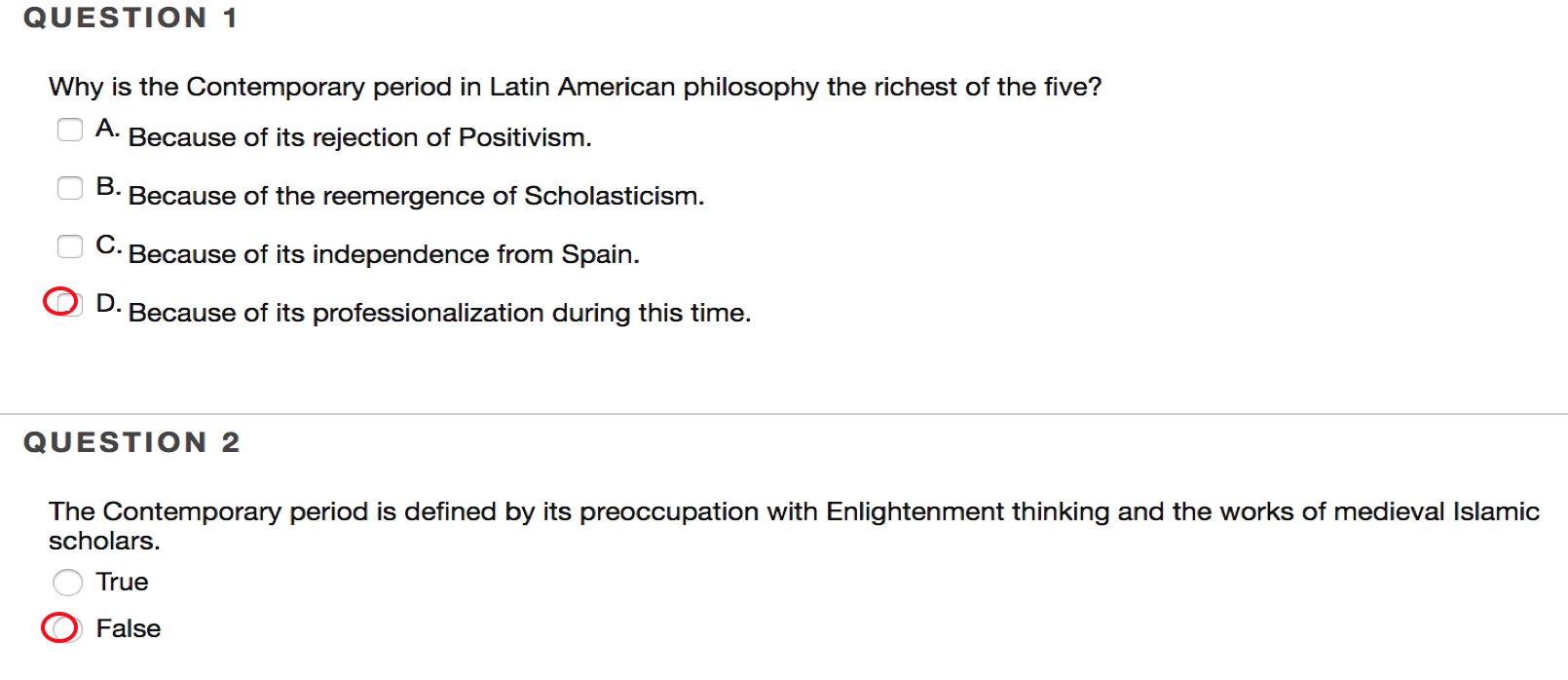1568x680 pixels.
Task: Click the letter label "A."
Action: [107, 129]
